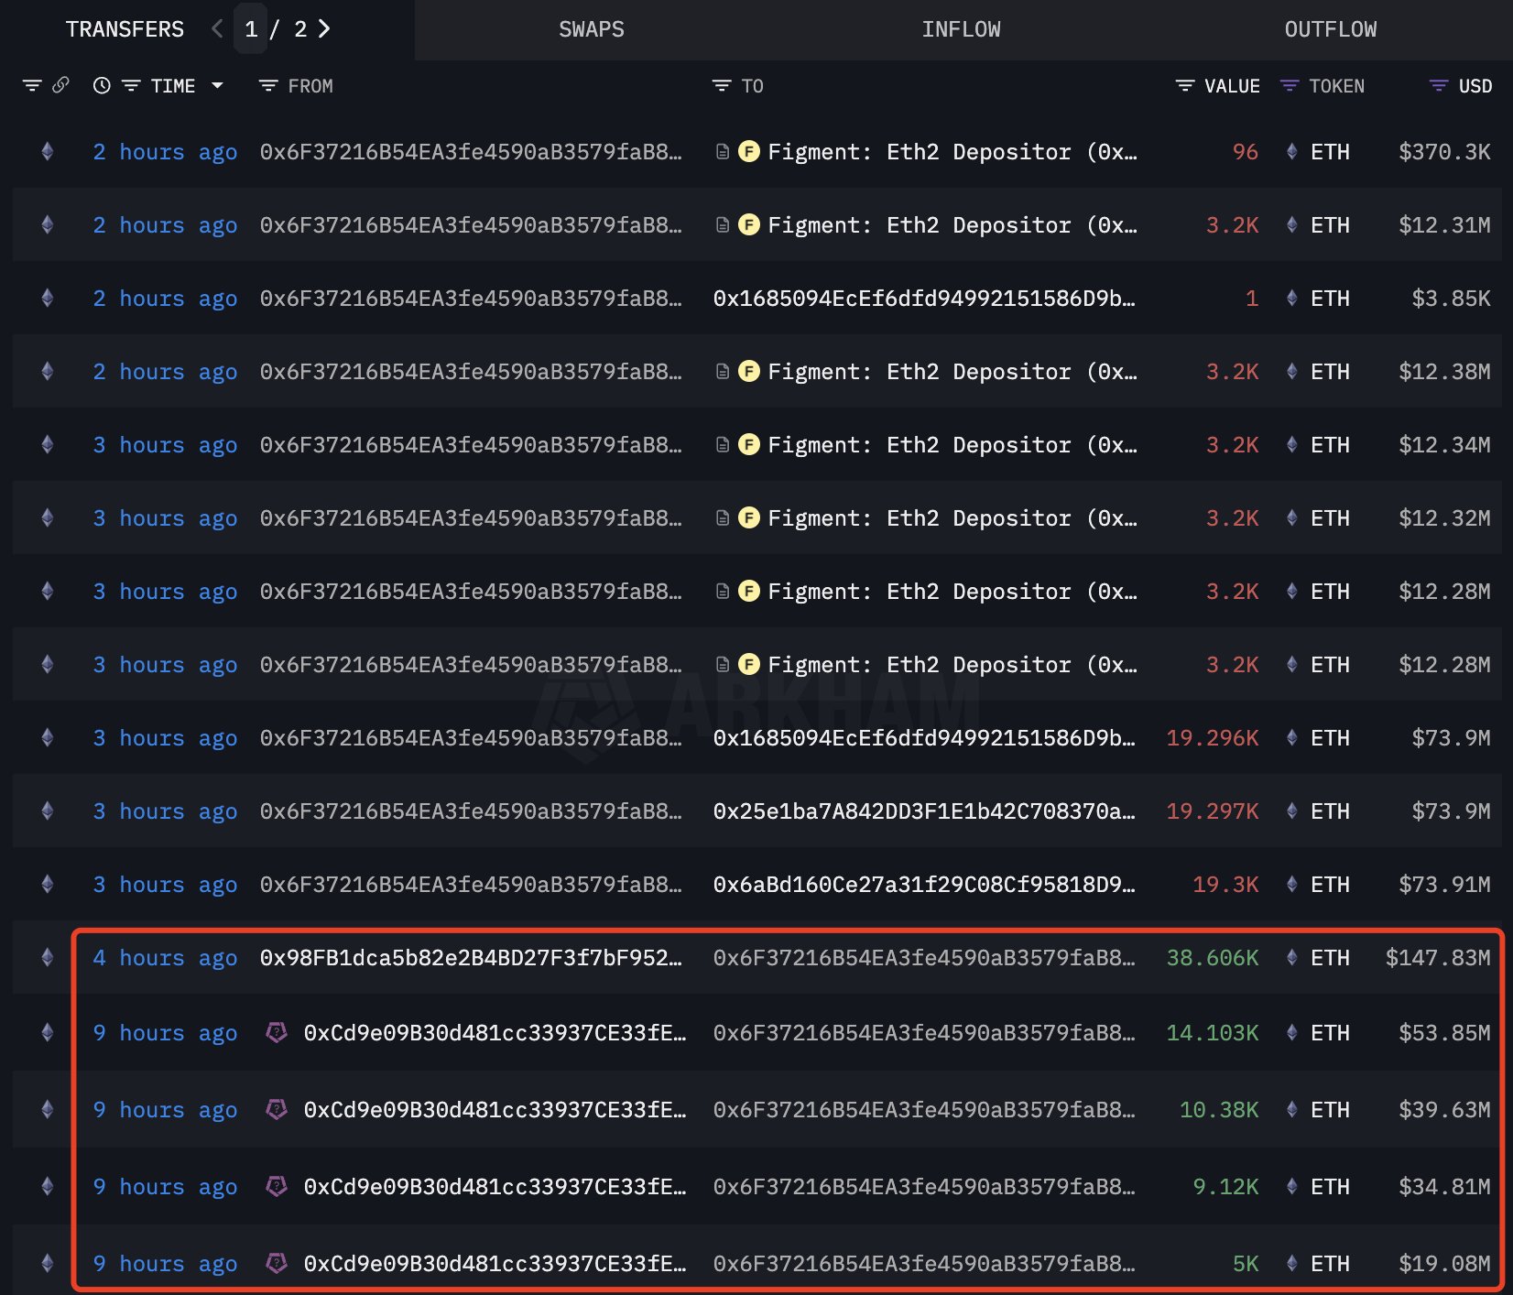Screen dimensions: 1513x1295
Task: Click the previous page arrow
Action: point(216,28)
